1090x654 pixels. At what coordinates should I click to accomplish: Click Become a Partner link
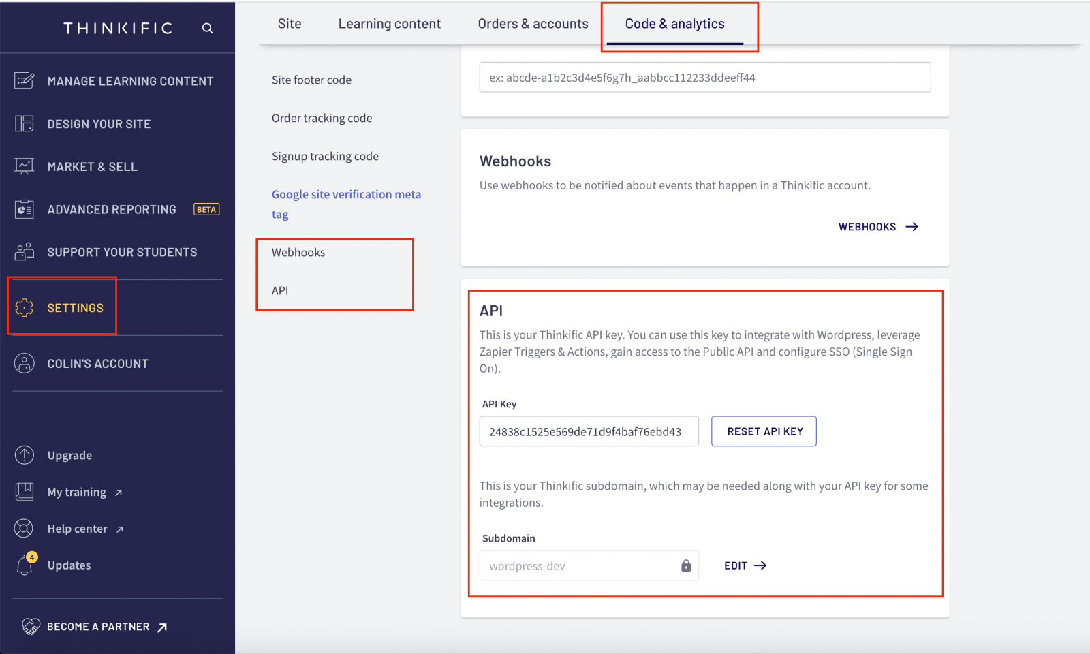click(x=98, y=627)
